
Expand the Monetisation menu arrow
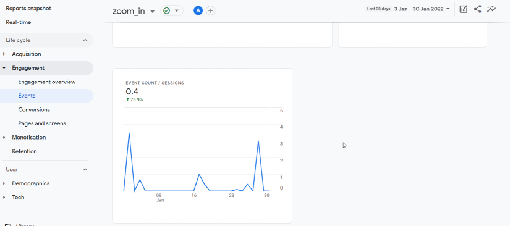click(x=4, y=137)
